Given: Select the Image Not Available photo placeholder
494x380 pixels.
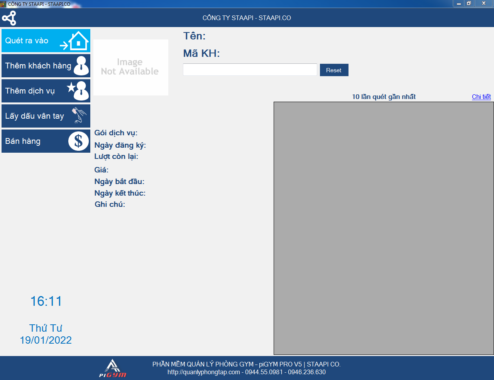Looking at the screenshot, I should coord(131,67).
